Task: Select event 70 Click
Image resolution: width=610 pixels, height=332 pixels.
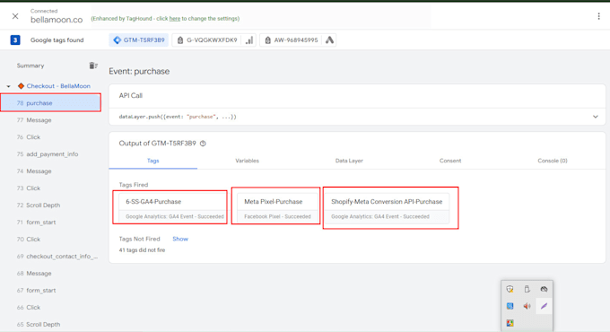Action: (51, 239)
